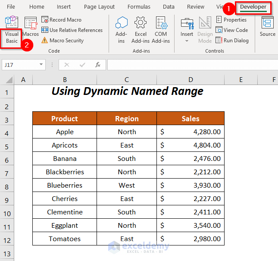Click the Insert Function fx icon
This screenshot has width=278, height=261.
point(98,65)
